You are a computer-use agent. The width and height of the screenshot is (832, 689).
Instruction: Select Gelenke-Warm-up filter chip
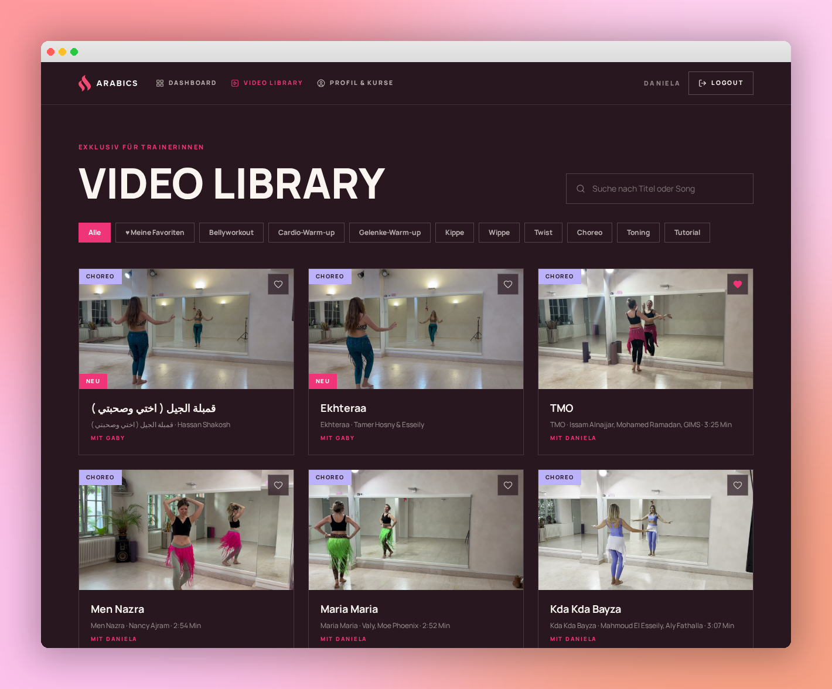tap(390, 233)
